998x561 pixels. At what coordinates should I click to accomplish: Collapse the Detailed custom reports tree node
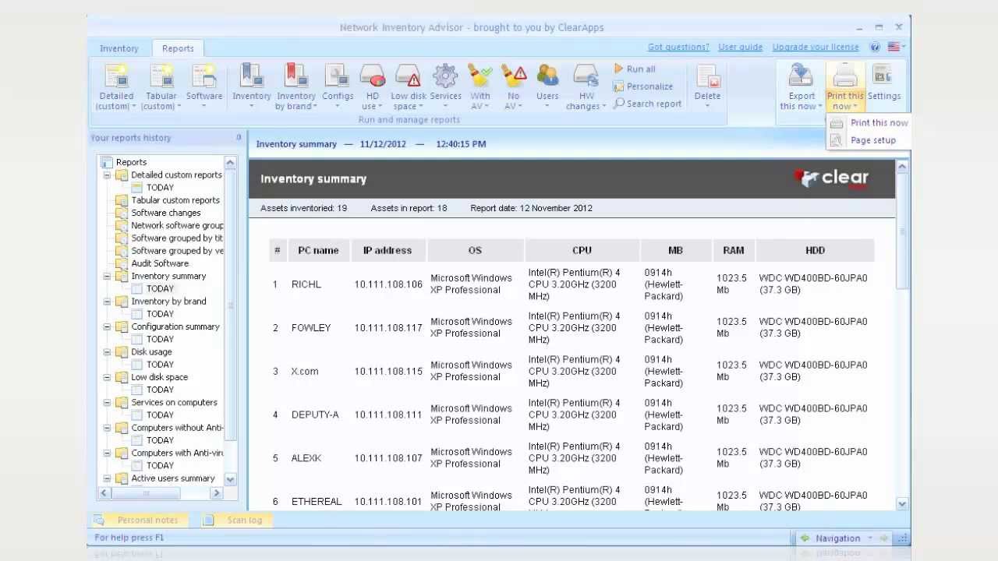(108, 175)
